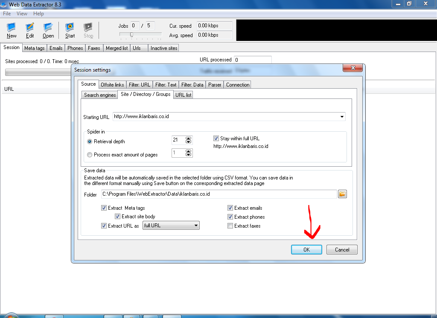This screenshot has width=437, height=318.
Task: Open Inactive sites tab
Action: 164,48
